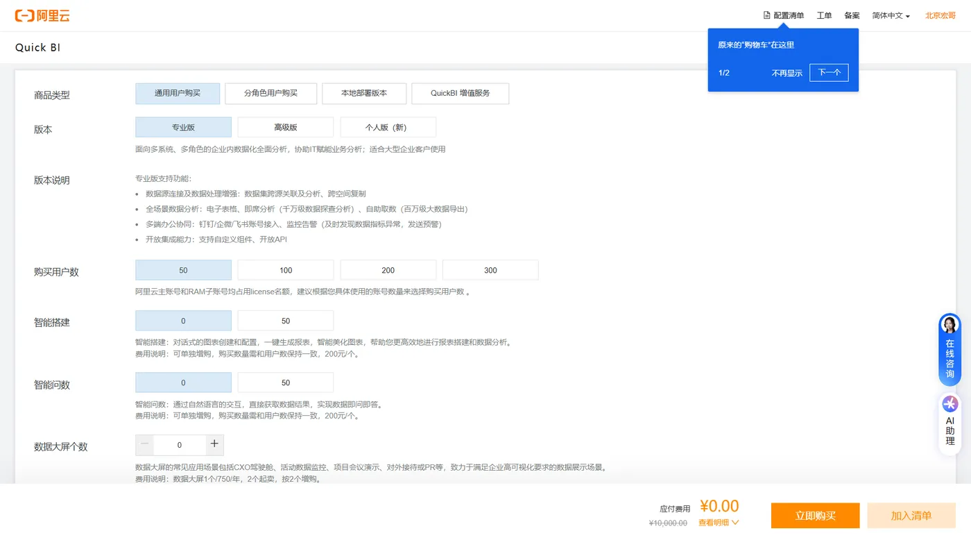
Task: Open 备案 in top navigation
Action: (x=852, y=15)
